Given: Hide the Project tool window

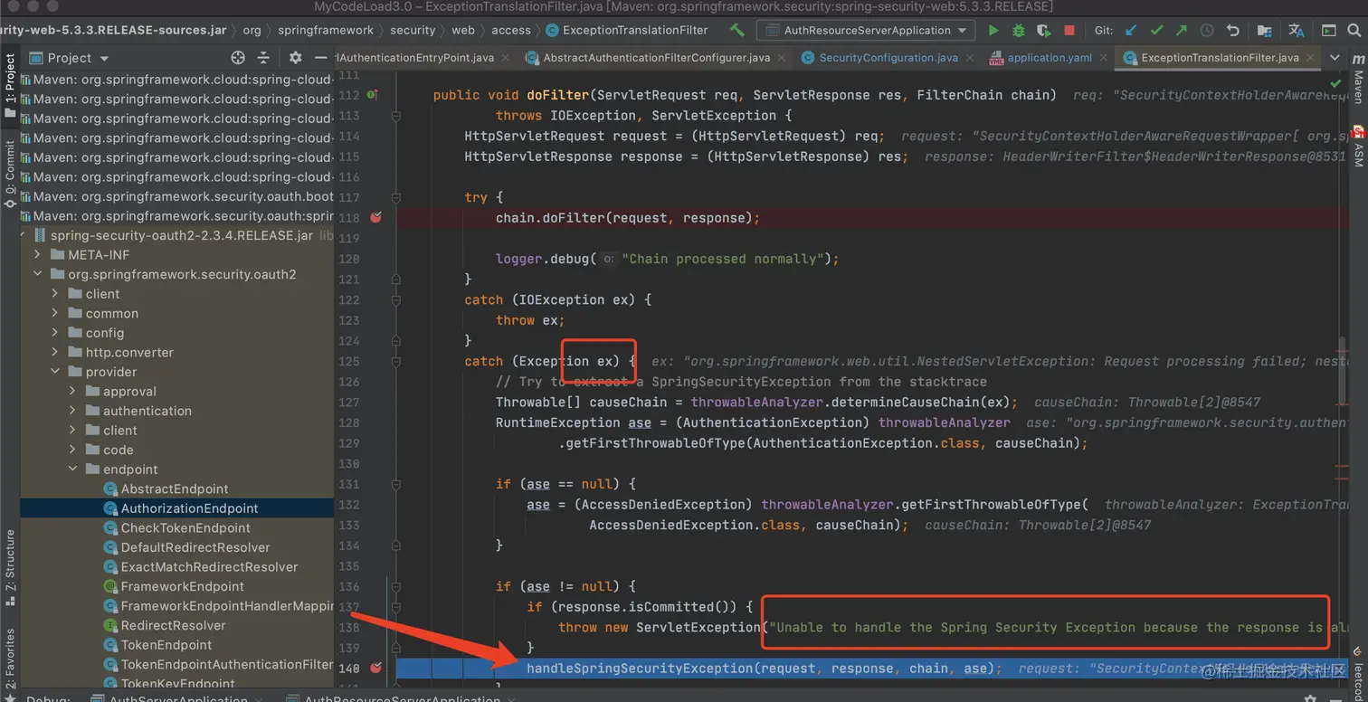Looking at the screenshot, I should tap(320, 58).
